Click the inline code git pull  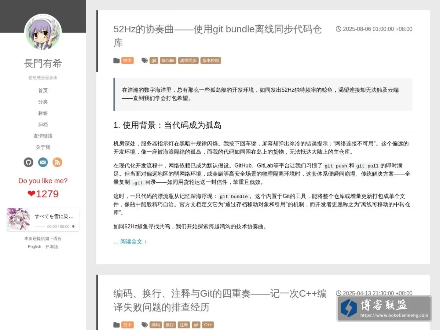(367, 166)
